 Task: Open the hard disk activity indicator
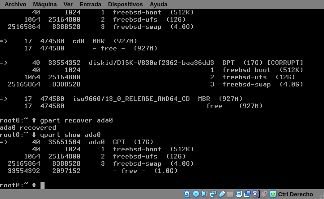187,194
